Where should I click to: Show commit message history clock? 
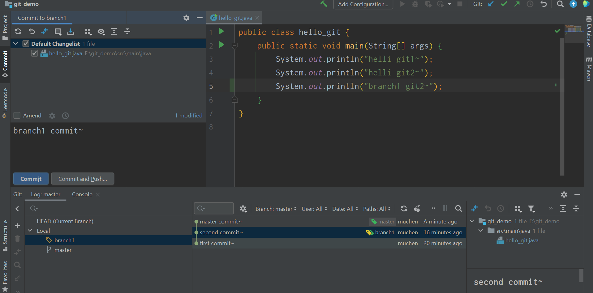pos(65,116)
